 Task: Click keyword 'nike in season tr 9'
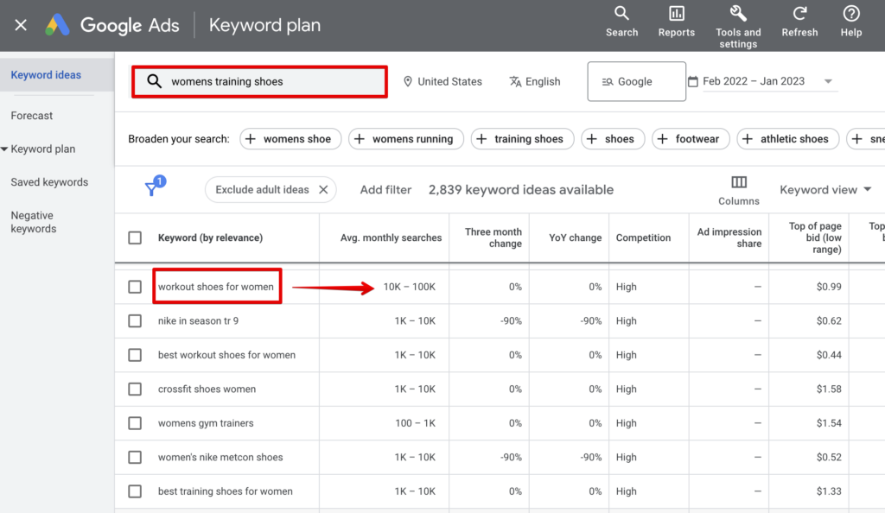[198, 320]
